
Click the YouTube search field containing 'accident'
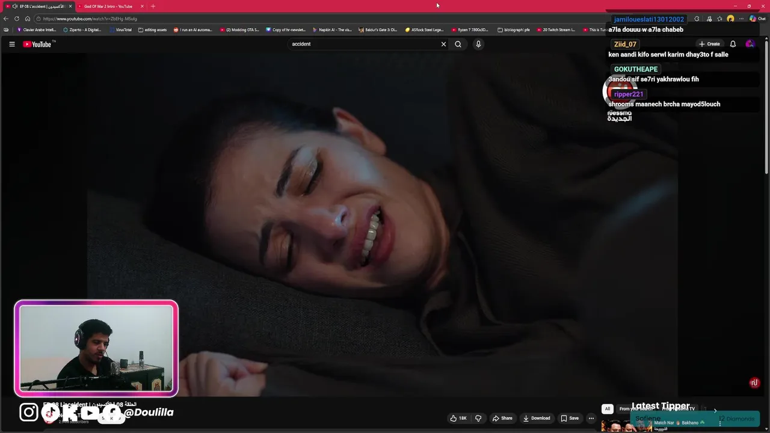click(364, 44)
